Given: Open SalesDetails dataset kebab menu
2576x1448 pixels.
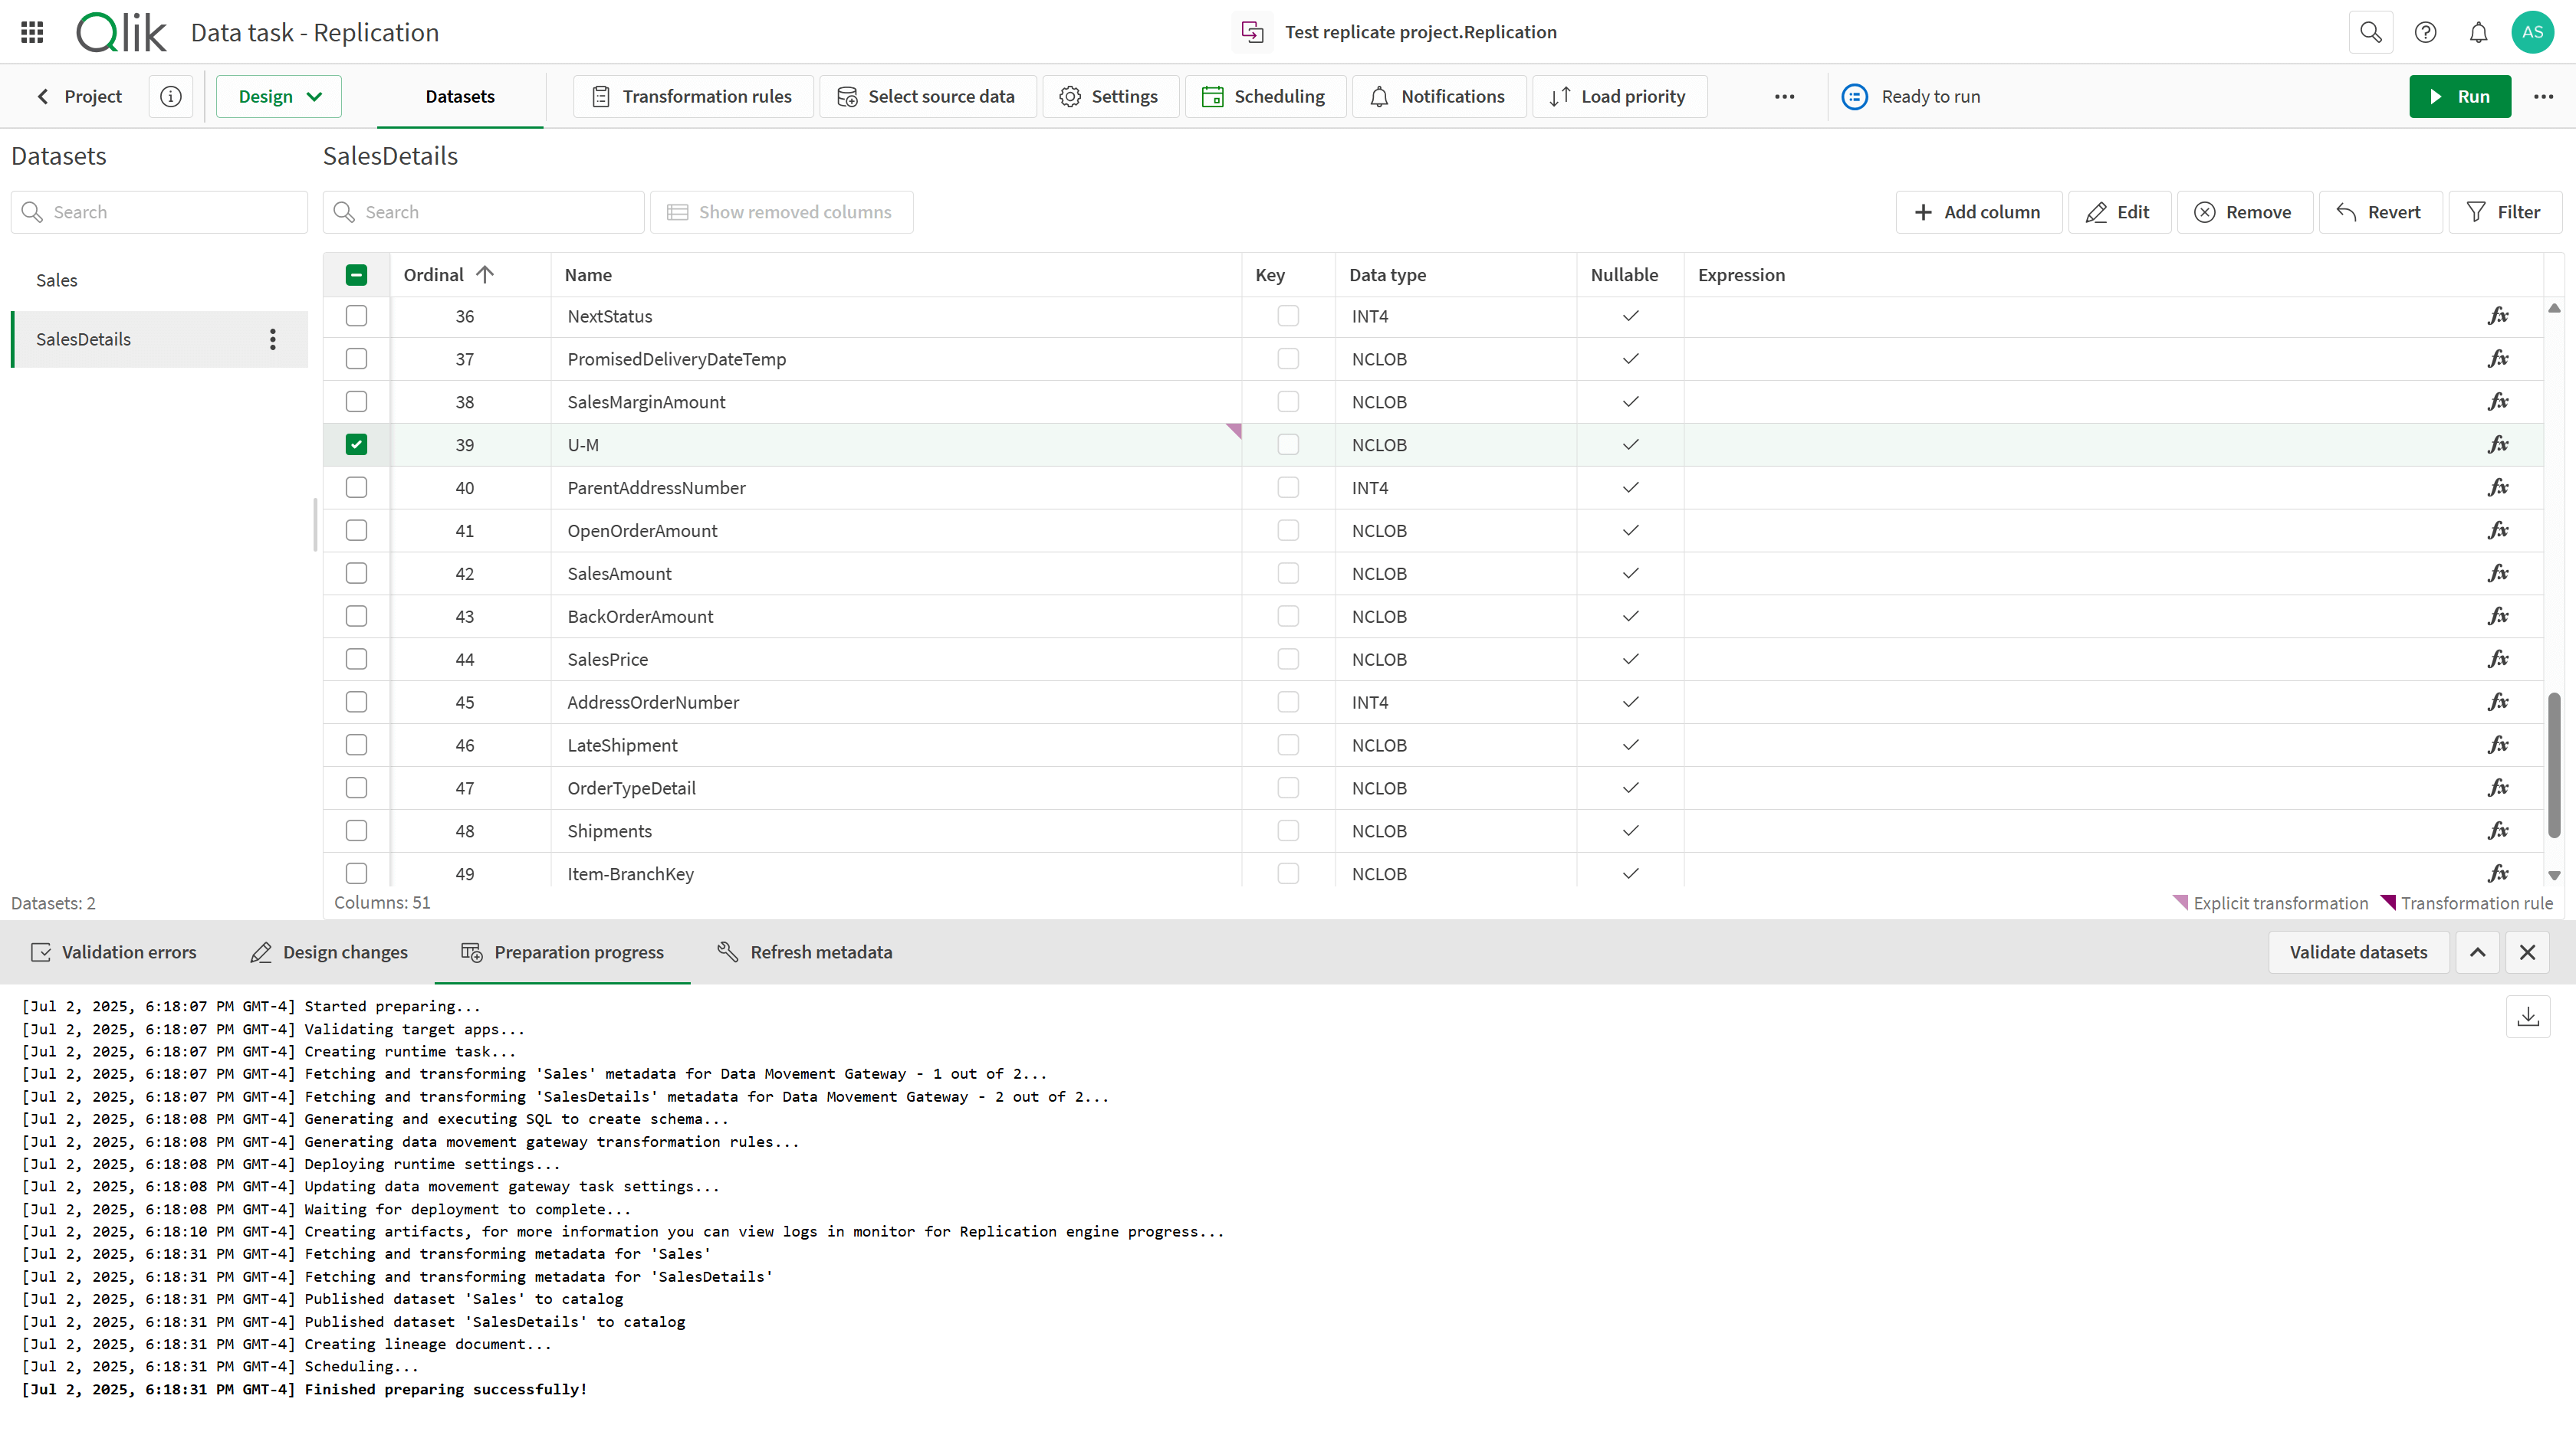Looking at the screenshot, I should [x=272, y=339].
